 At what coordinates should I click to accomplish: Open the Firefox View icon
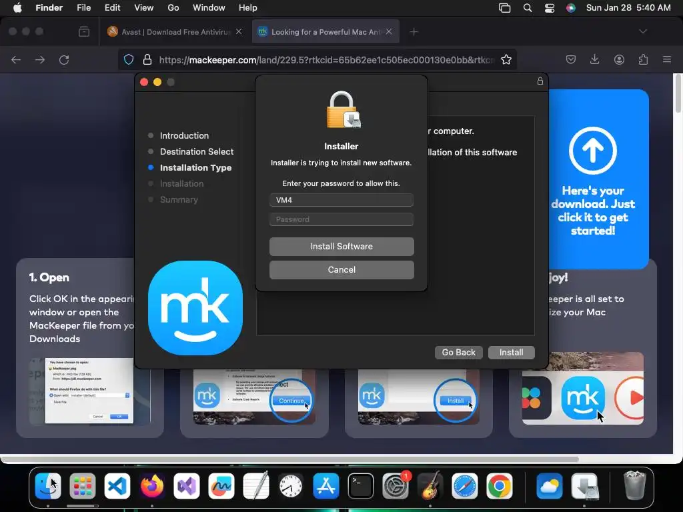84,32
